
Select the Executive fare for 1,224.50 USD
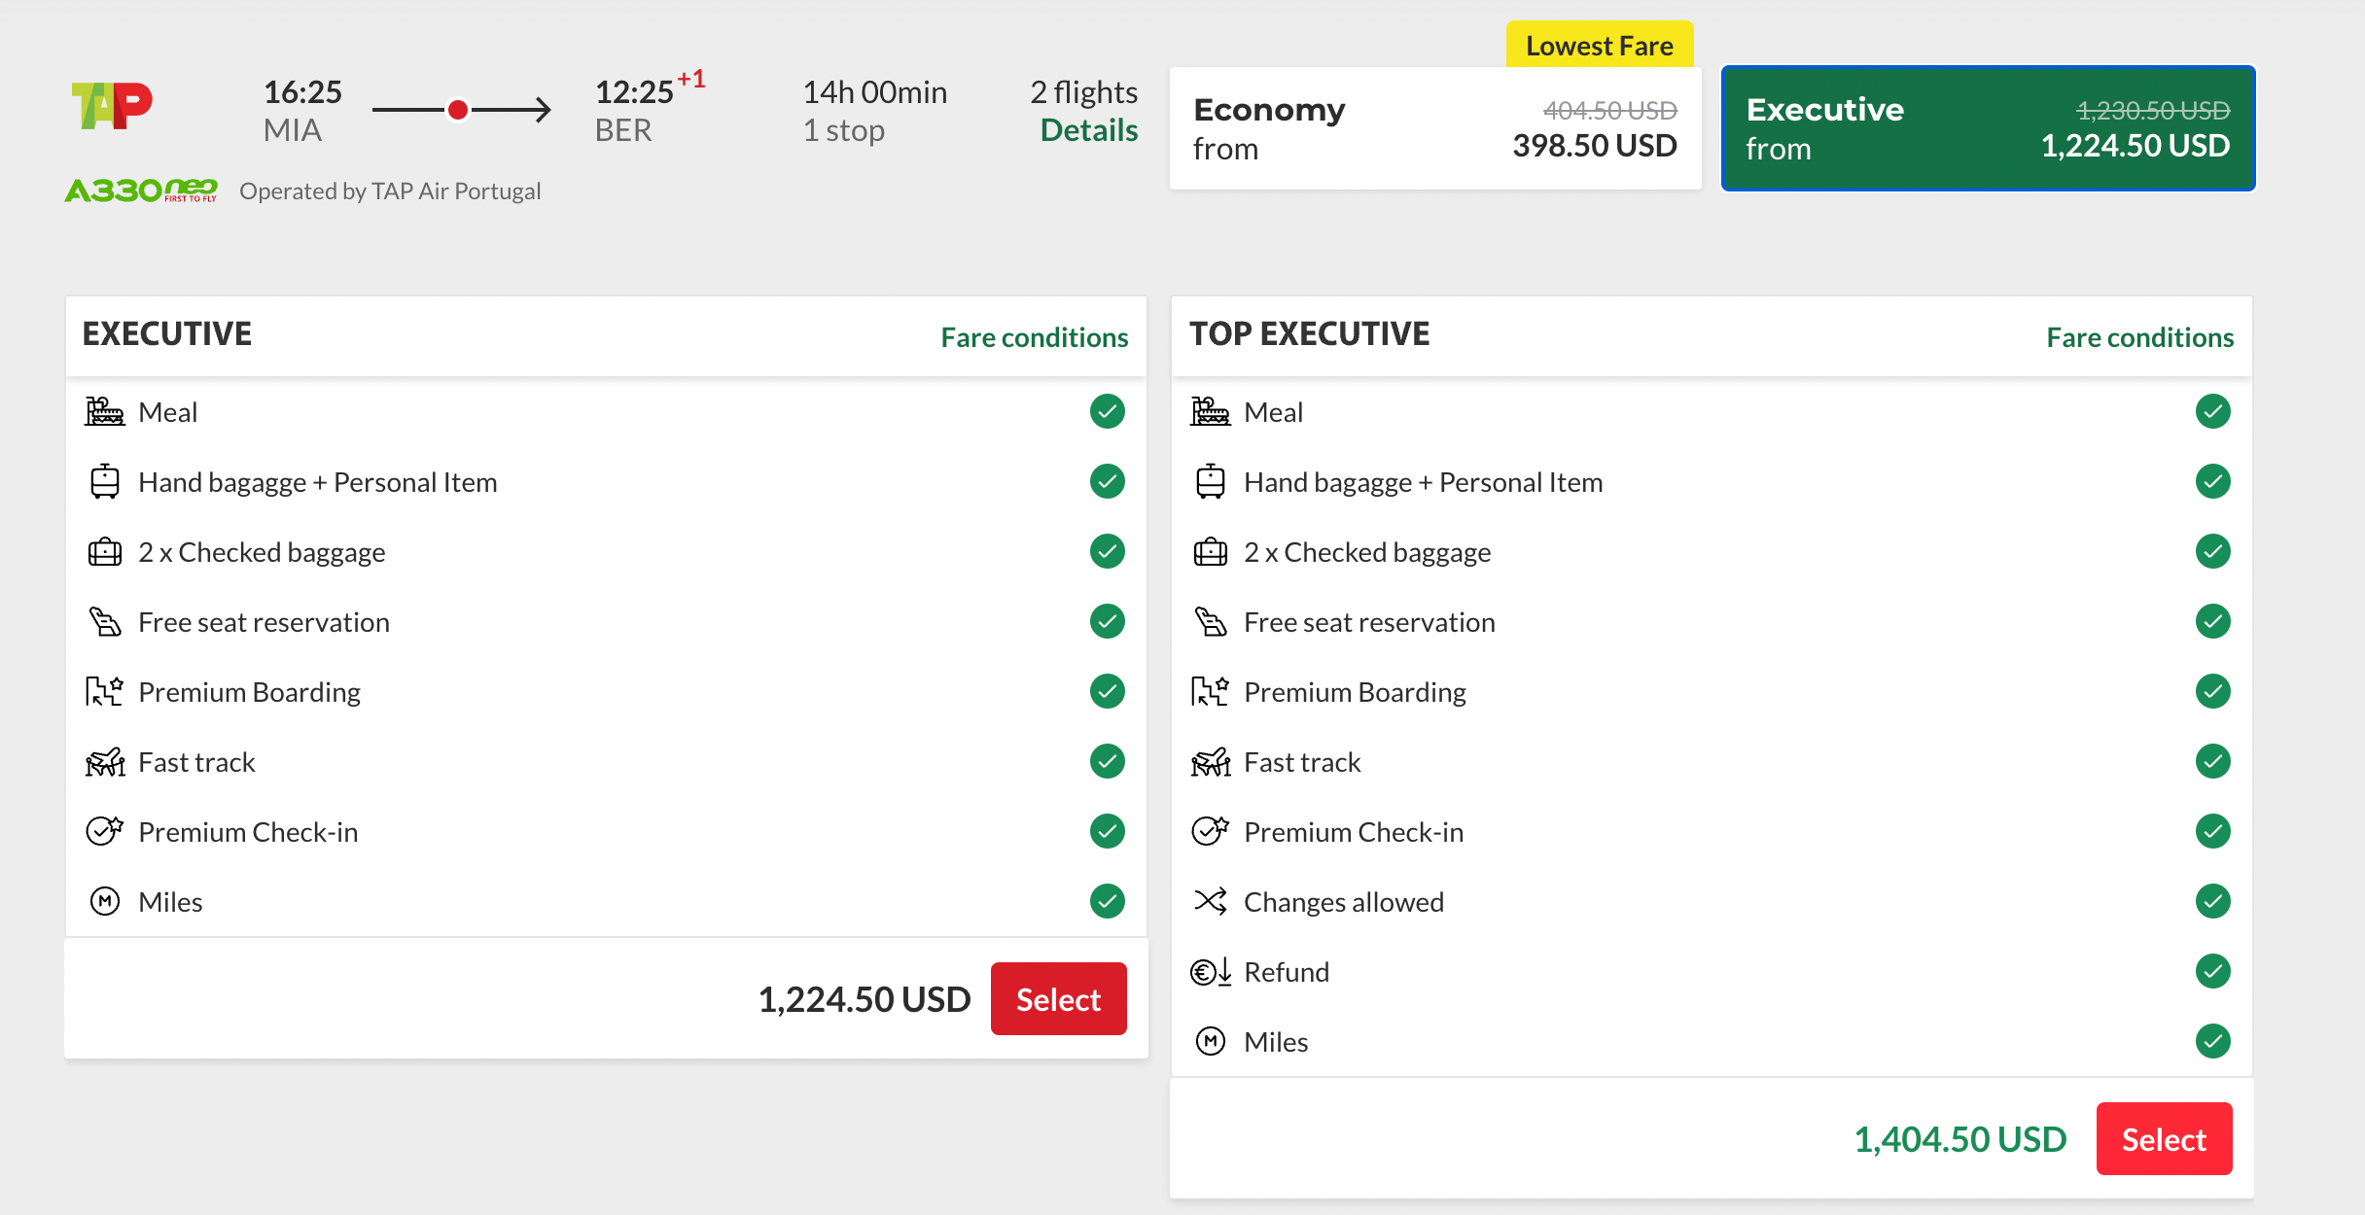[x=1058, y=999]
